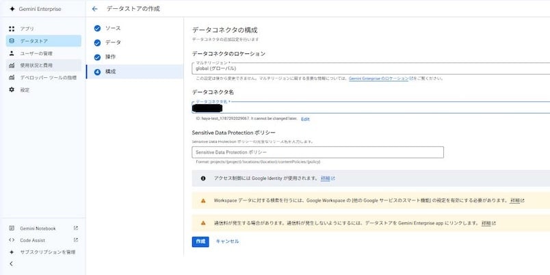Click the warning icon in Workspace notice

tap(203, 200)
